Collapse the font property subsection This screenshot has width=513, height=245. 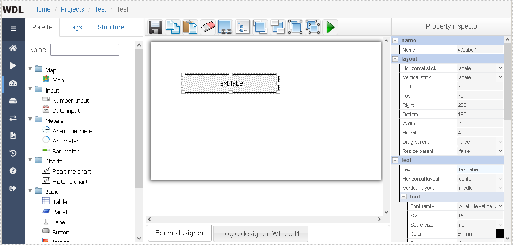(x=404, y=197)
